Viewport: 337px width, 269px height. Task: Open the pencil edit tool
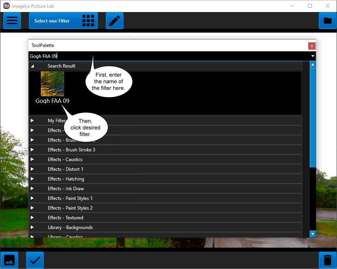115,21
